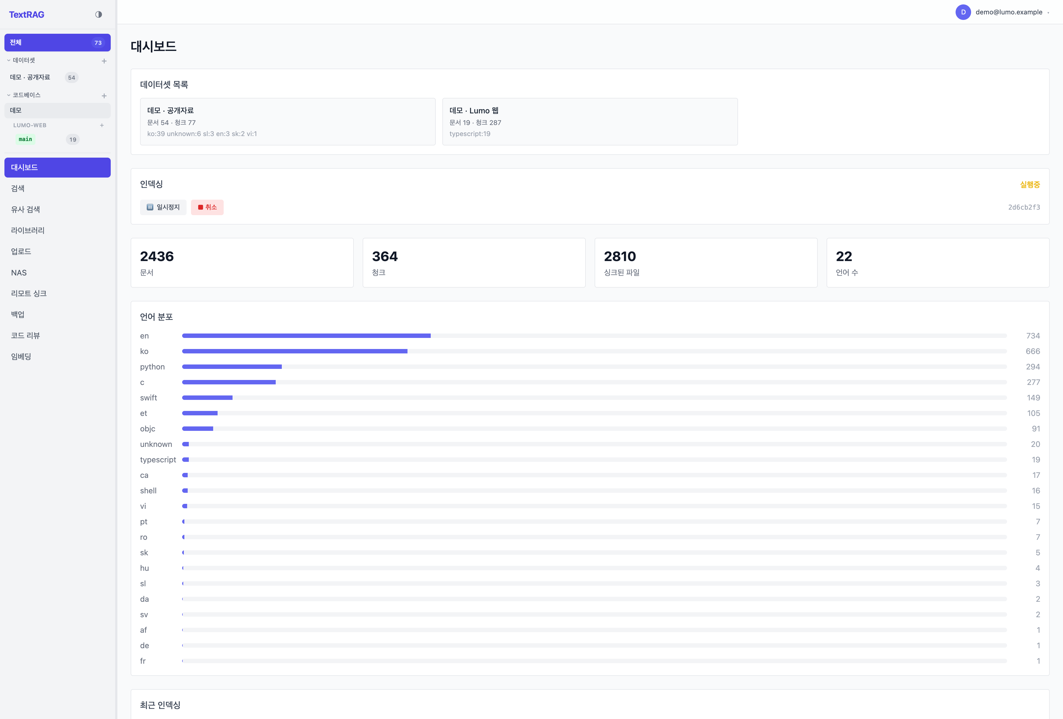The height and width of the screenshot is (719, 1063).
Task: Select the 전체 item with 73 badge
Action: coord(58,43)
